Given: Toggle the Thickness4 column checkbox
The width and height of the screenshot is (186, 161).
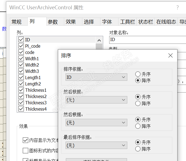Looking at the screenshot, I should 21,109.
